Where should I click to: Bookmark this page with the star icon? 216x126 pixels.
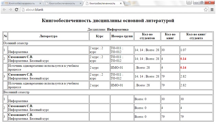click(x=206, y=10)
